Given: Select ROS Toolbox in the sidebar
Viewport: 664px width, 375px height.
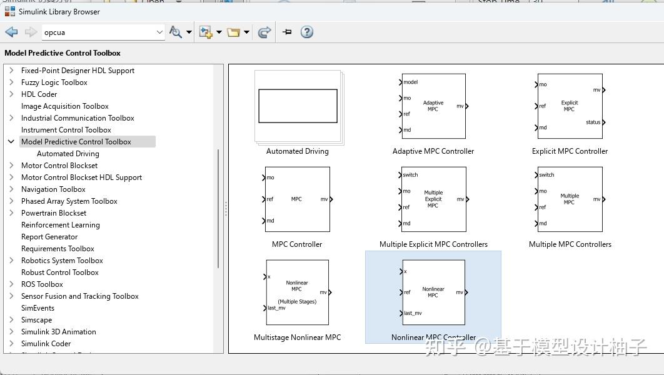Looking at the screenshot, I should tap(42, 284).
